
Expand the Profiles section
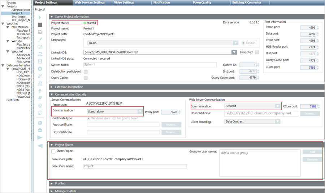coord(52,183)
